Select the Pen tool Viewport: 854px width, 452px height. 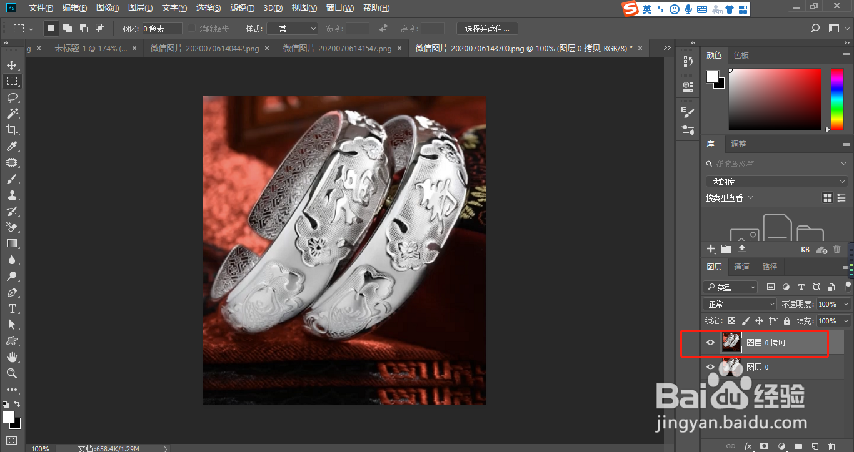click(12, 292)
